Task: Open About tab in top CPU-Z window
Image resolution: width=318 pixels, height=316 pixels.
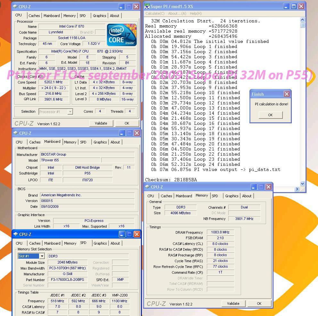Action: pyautogui.click(x=115, y=16)
